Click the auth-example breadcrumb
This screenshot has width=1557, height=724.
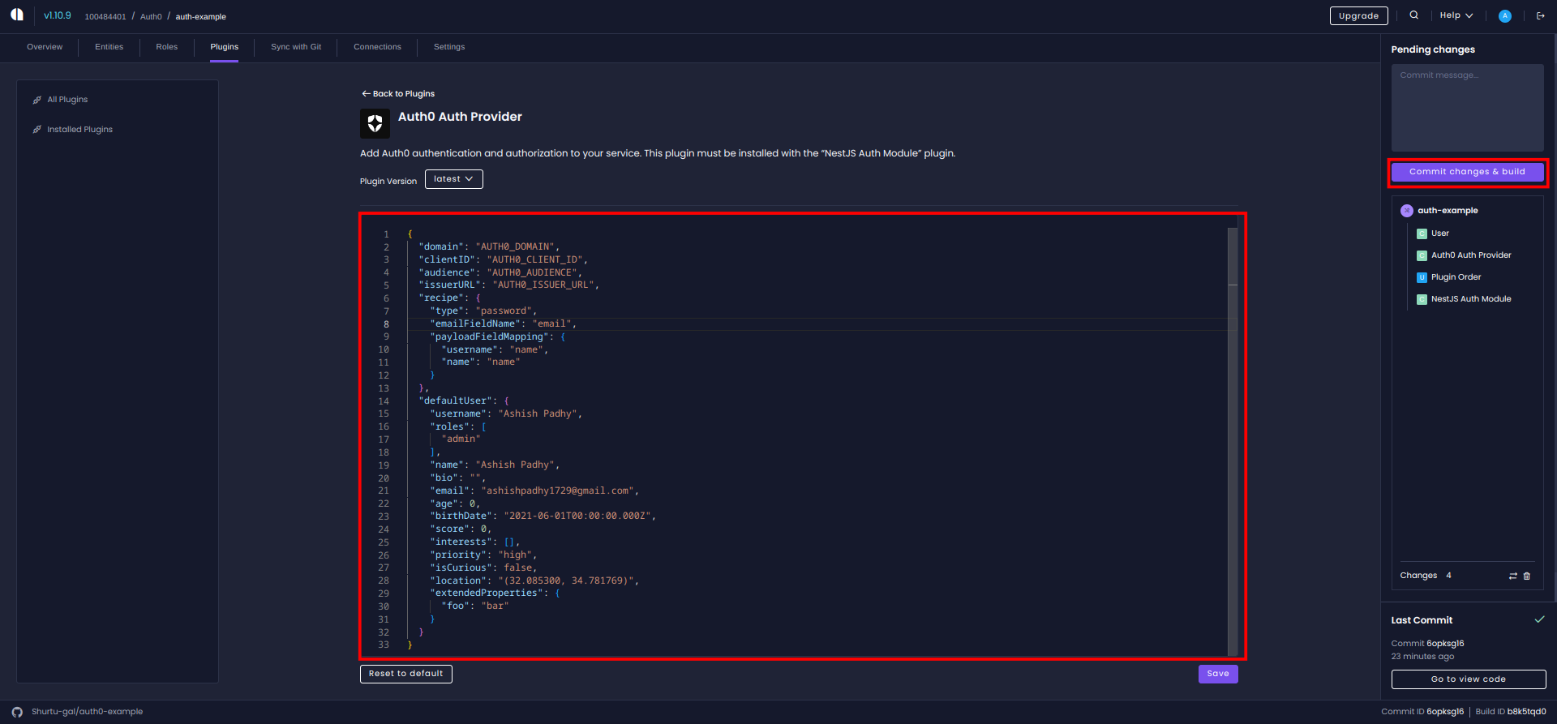[x=201, y=16]
